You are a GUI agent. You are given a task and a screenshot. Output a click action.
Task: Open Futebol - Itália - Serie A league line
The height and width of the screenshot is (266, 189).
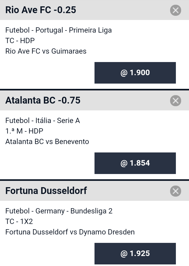(43, 121)
